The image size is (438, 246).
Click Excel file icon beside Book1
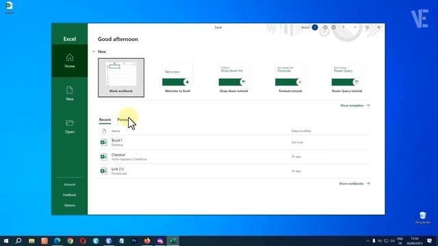point(103,142)
